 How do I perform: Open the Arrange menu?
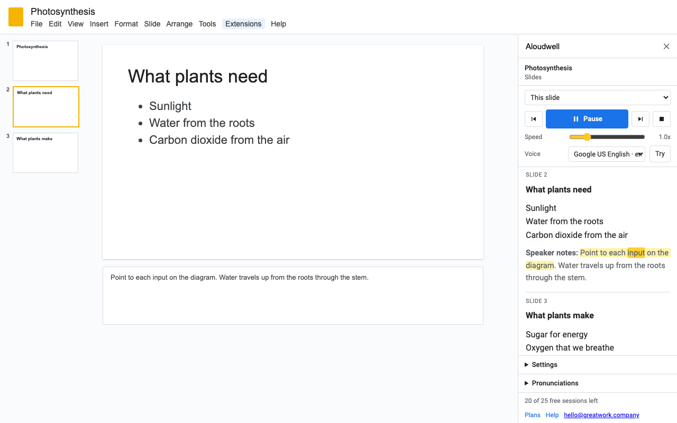(x=179, y=24)
